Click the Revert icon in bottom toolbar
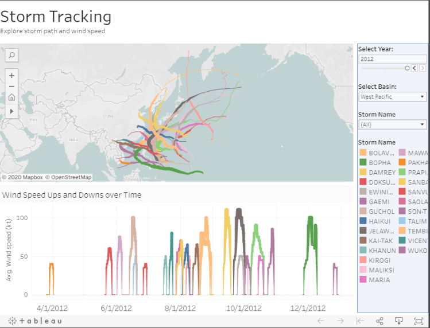430x328 pixels. click(360, 321)
